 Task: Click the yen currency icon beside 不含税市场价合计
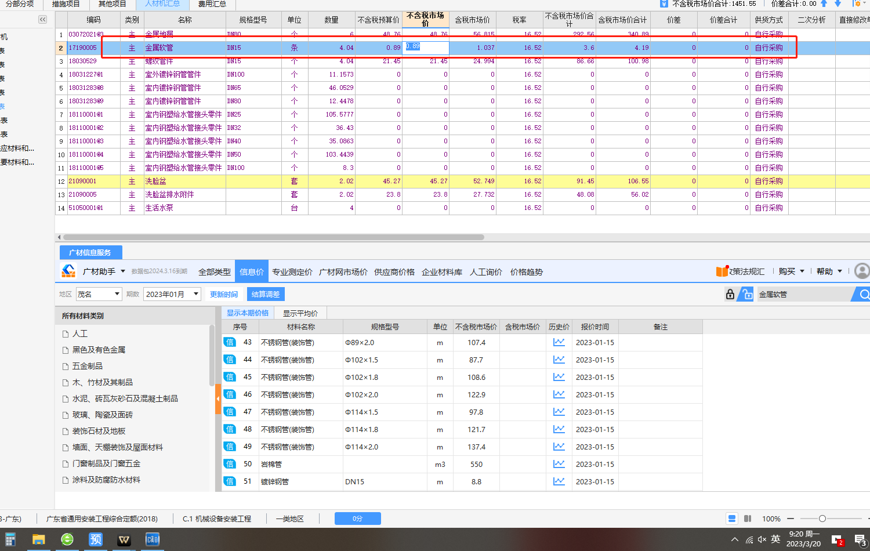(x=664, y=3)
